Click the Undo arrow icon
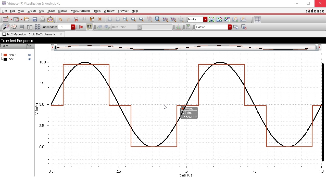Image resolution: width=326 pixels, height=178 pixels. pos(60,19)
